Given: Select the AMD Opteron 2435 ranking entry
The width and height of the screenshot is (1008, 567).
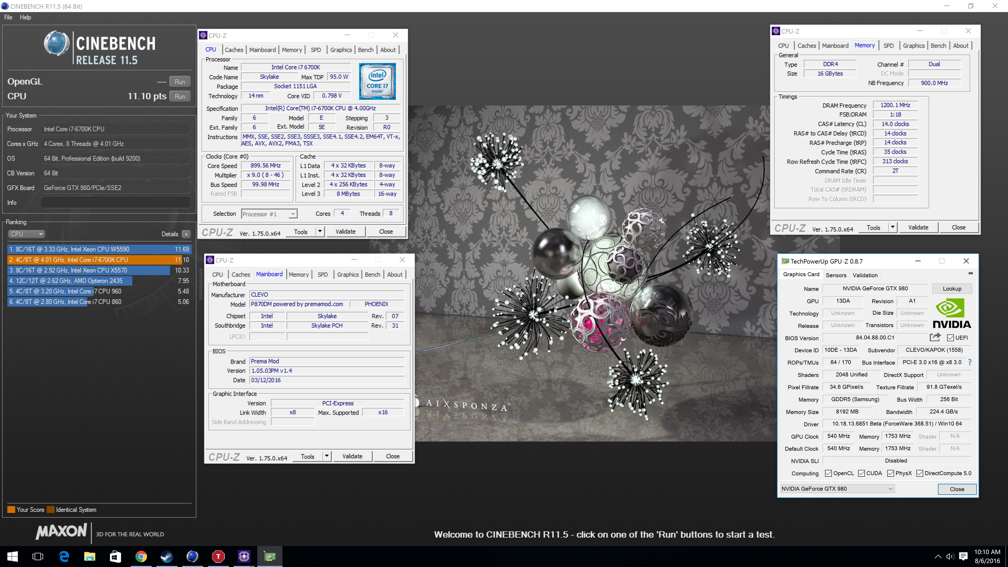Looking at the screenshot, I should coord(99,281).
